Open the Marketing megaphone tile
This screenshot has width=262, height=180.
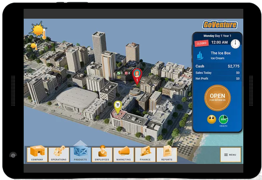pos(124,155)
